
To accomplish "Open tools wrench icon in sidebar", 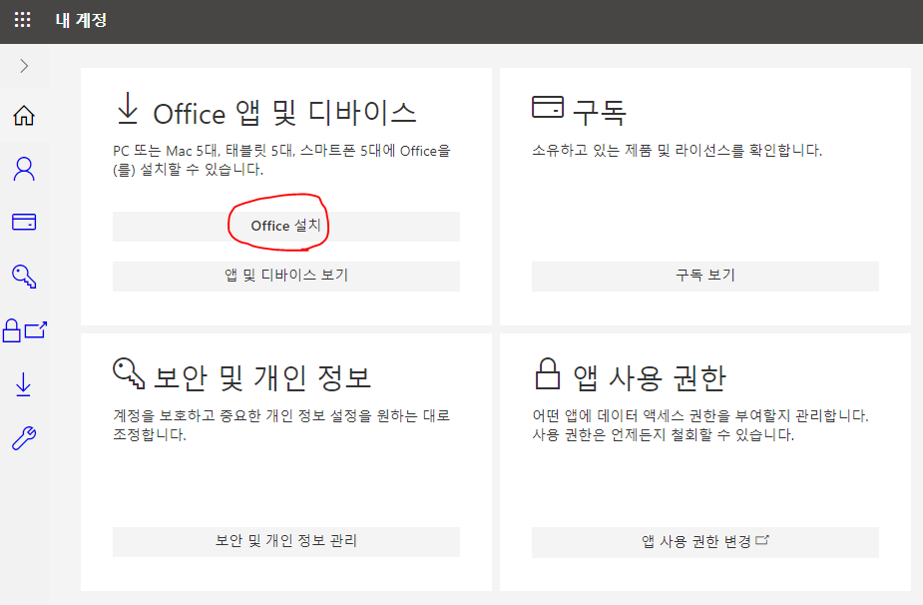I will click(x=24, y=438).
